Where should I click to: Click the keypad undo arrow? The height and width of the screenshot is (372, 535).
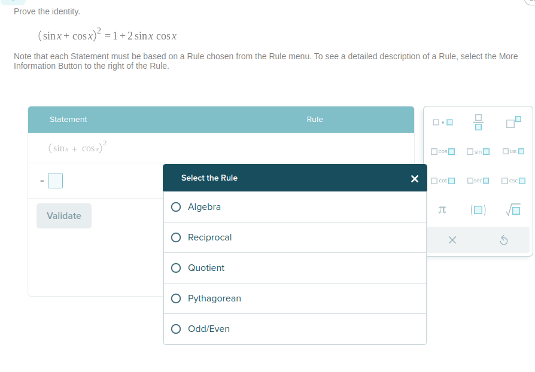503,240
